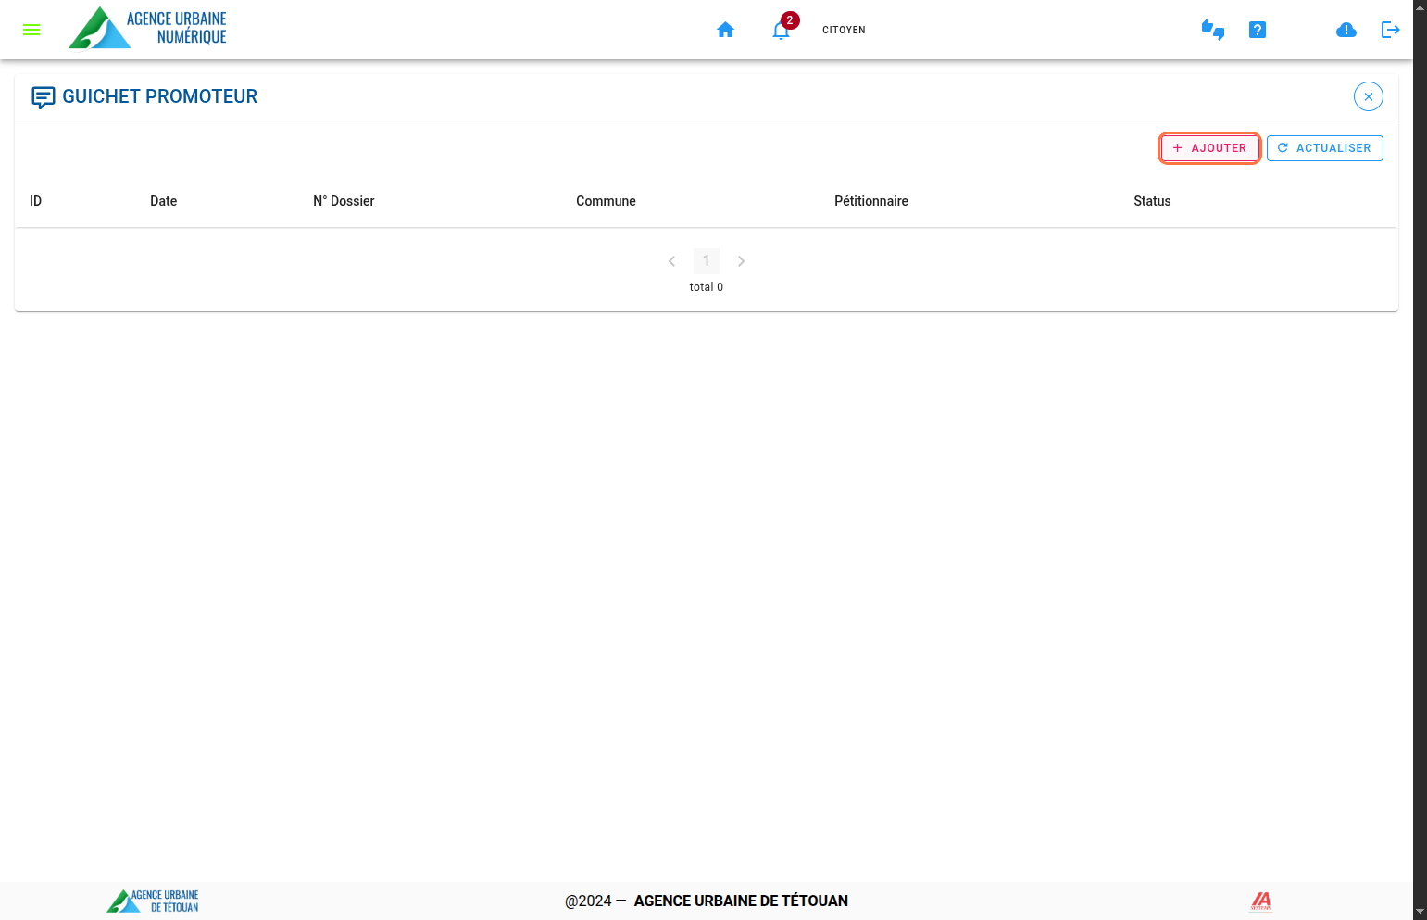Image resolution: width=1427 pixels, height=920 pixels.
Task: Open the help question mark icon
Action: click(x=1257, y=30)
